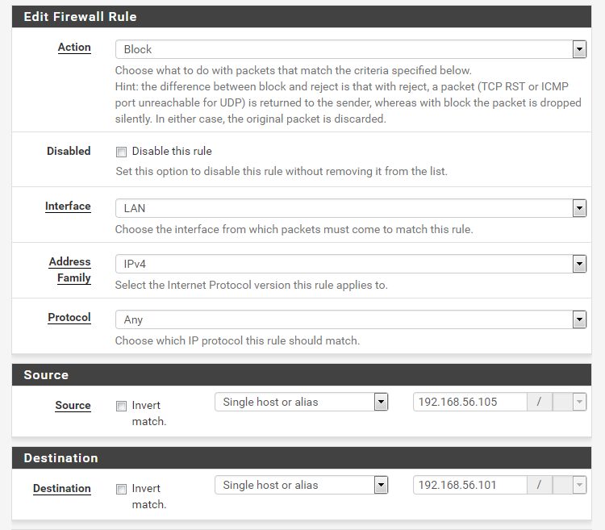
Task: Open the Source subnet mask dropdown
Action: (x=570, y=402)
